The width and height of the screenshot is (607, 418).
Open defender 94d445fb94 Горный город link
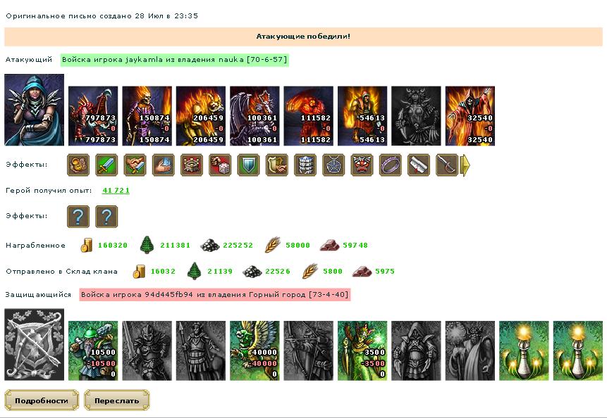pos(214,294)
